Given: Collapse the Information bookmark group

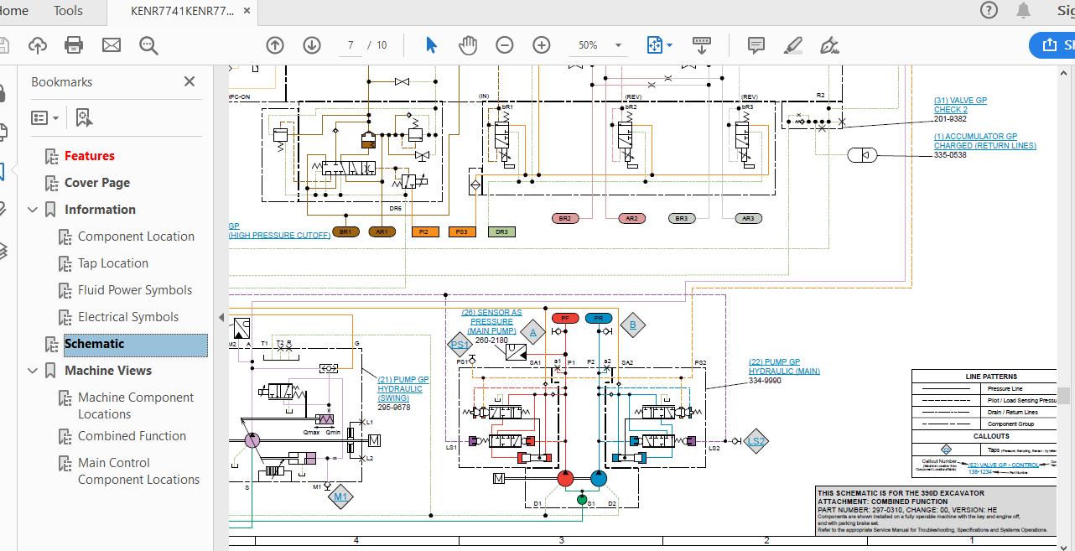Looking at the screenshot, I should coord(33,210).
